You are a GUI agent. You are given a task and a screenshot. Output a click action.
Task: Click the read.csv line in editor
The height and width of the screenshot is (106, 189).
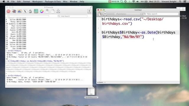click(133, 21)
